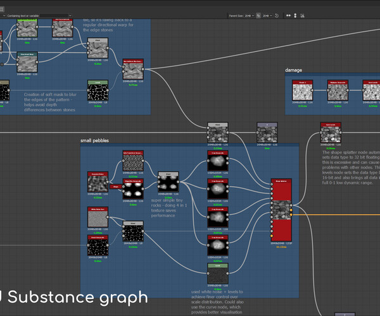Click the orange 61.12ms timing under Shape Splatter
380x316 pixels.
[x=281, y=247]
